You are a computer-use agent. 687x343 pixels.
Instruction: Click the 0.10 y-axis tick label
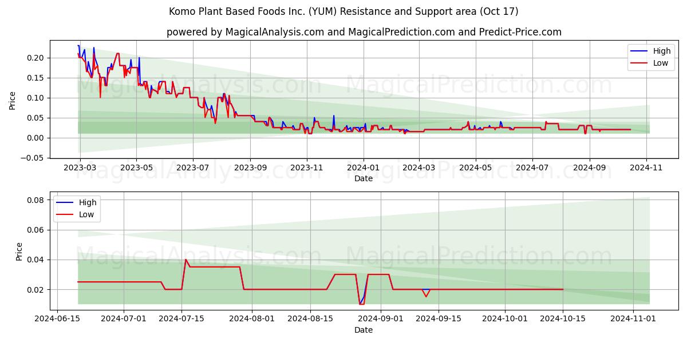tap(36, 98)
